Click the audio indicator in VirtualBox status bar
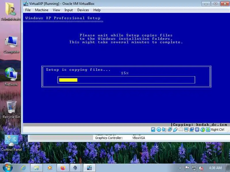 click(x=164, y=130)
